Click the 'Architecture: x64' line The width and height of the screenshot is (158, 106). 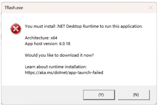pyautogui.click(x=41, y=38)
